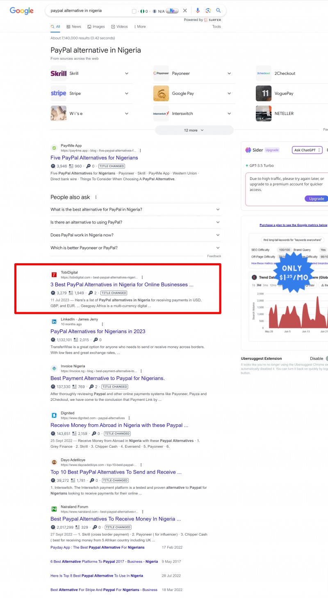328x598 pixels.
Task: Open 'PayPal Alternatives for Nigerians in 2023' link
Action: (98, 331)
